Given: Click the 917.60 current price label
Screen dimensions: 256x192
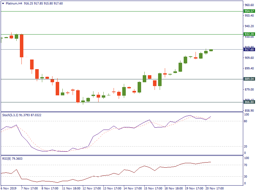Looking at the screenshot, I should (x=249, y=50).
